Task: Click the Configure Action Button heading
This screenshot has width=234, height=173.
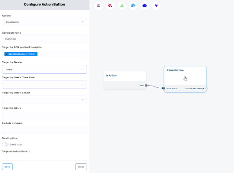Action: [44, 5]
